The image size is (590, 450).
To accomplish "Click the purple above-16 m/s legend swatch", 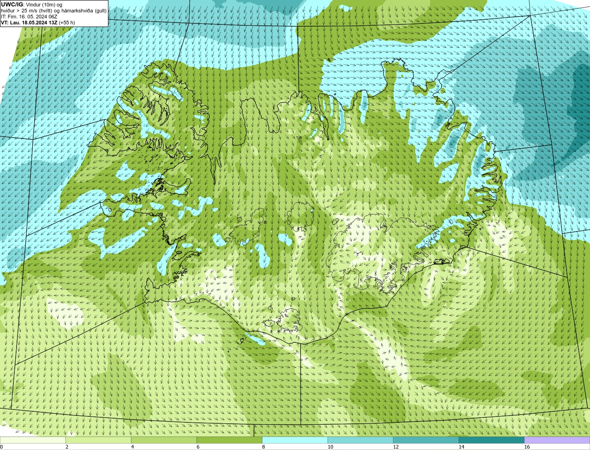I will pos(557,440).
